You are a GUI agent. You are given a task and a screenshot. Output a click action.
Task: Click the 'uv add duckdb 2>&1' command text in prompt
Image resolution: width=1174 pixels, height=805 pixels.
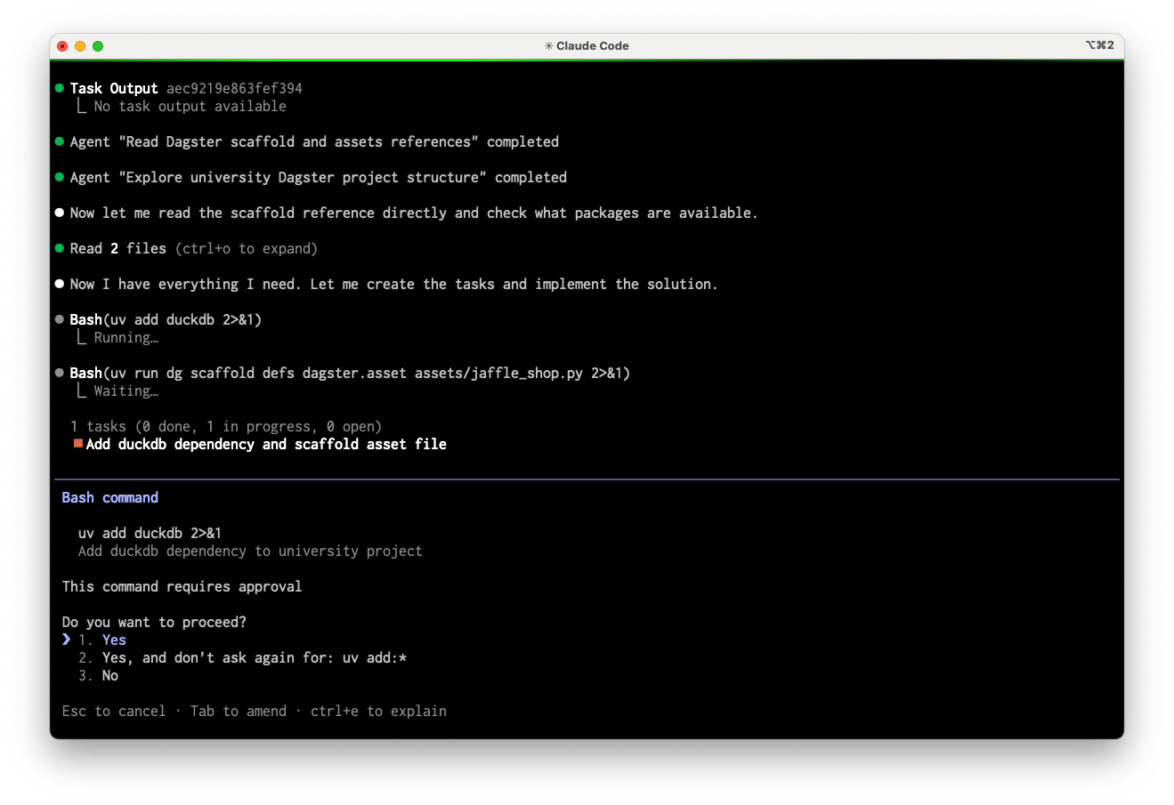(150, 534)
